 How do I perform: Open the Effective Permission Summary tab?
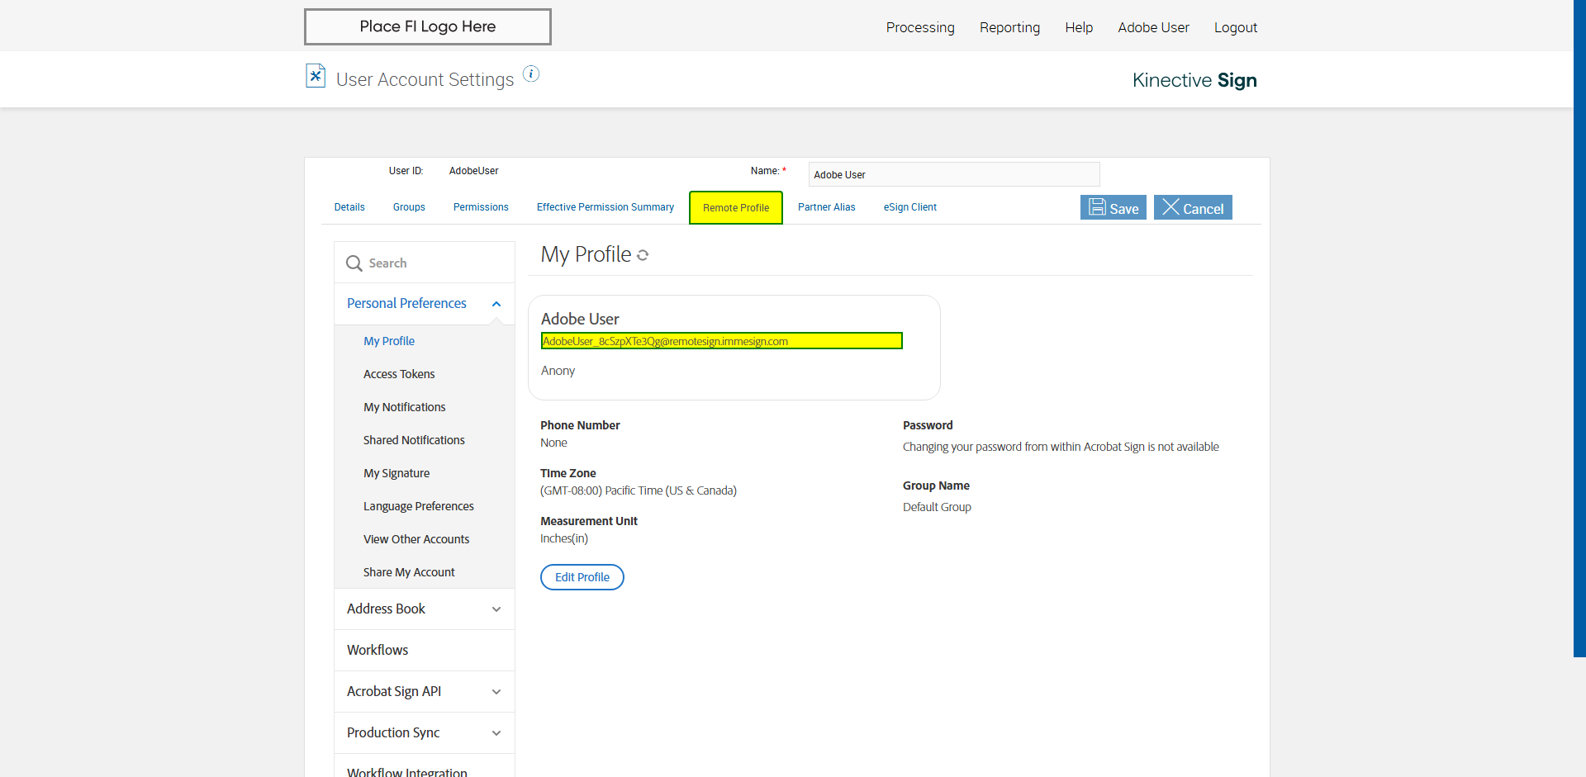[605, 207]
